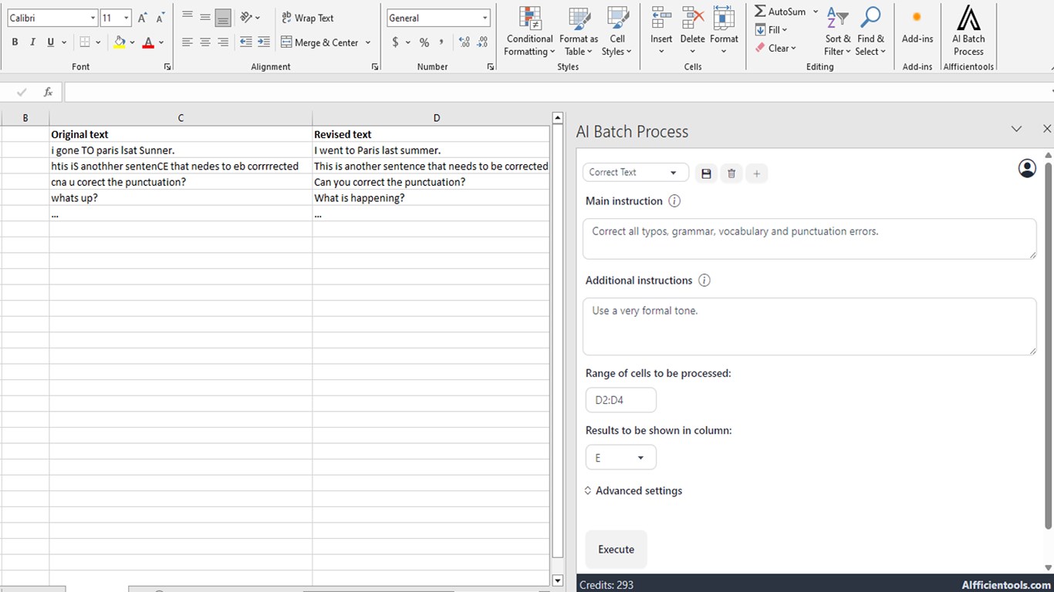Collapse the AI Batch Process pane chevron
The height and width of the screenshot is (592, 1054).
click(x=1016, y=129)
